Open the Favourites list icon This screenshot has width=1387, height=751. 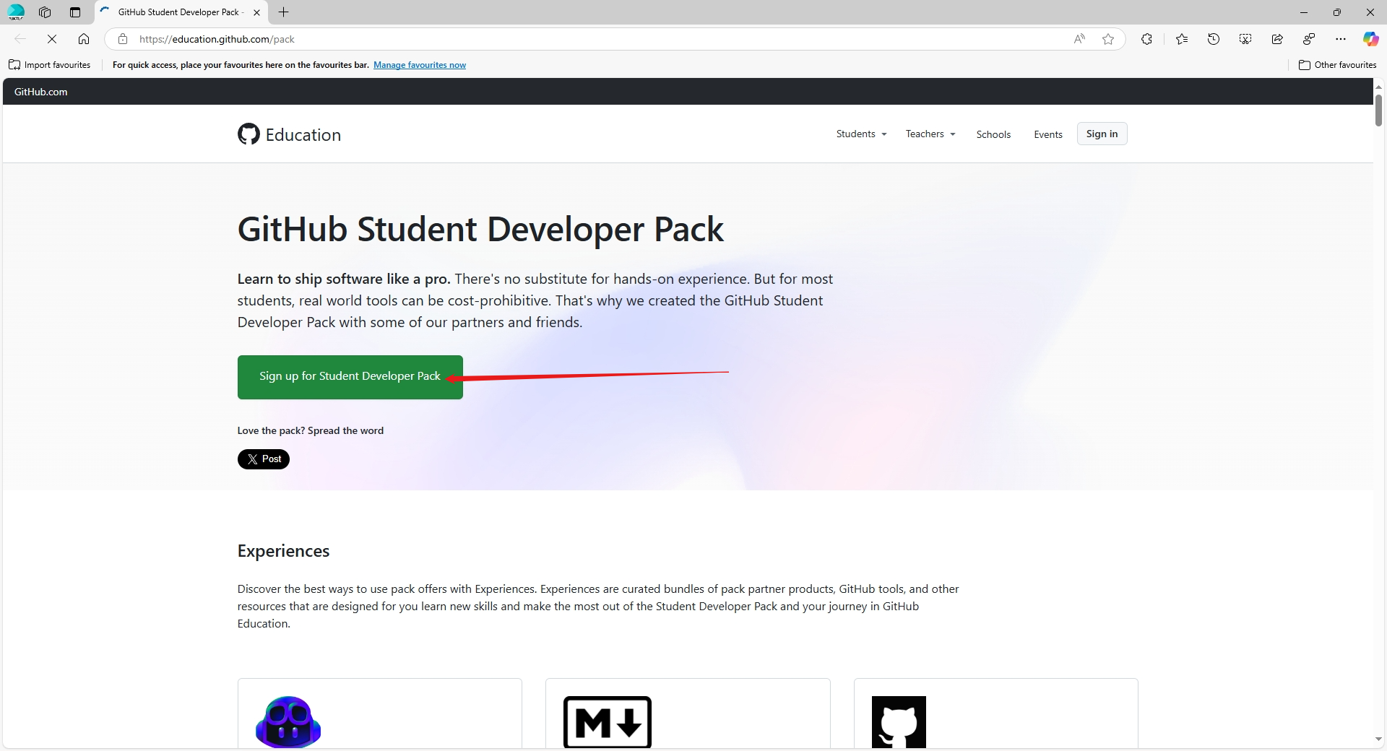tap(1182, 39)
